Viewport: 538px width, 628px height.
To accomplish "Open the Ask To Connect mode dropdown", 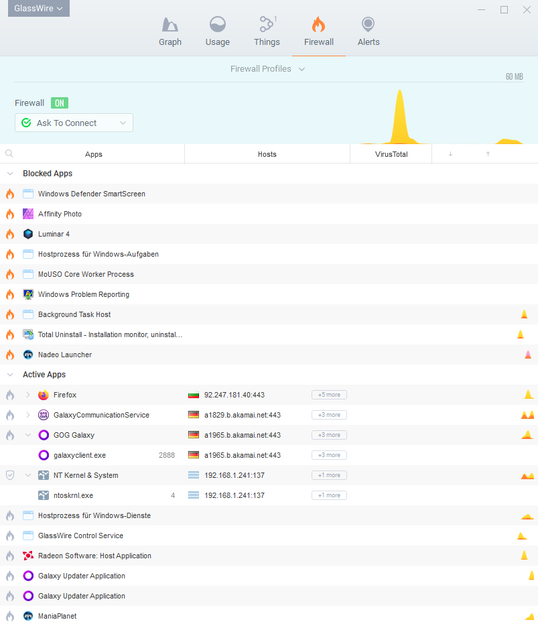I will click(74, 123).
